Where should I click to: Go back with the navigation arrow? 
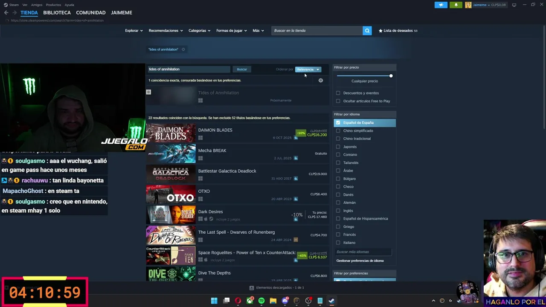(x=6, y=13)
